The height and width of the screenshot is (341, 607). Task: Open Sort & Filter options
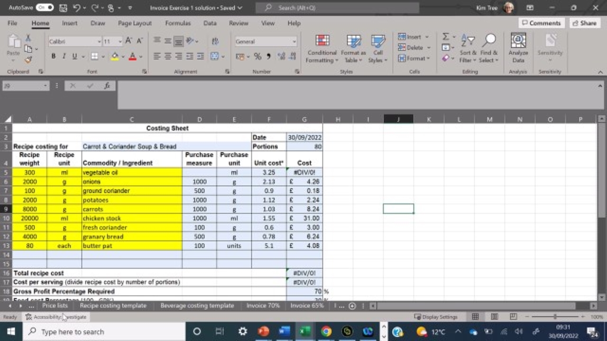click(468, 49)
